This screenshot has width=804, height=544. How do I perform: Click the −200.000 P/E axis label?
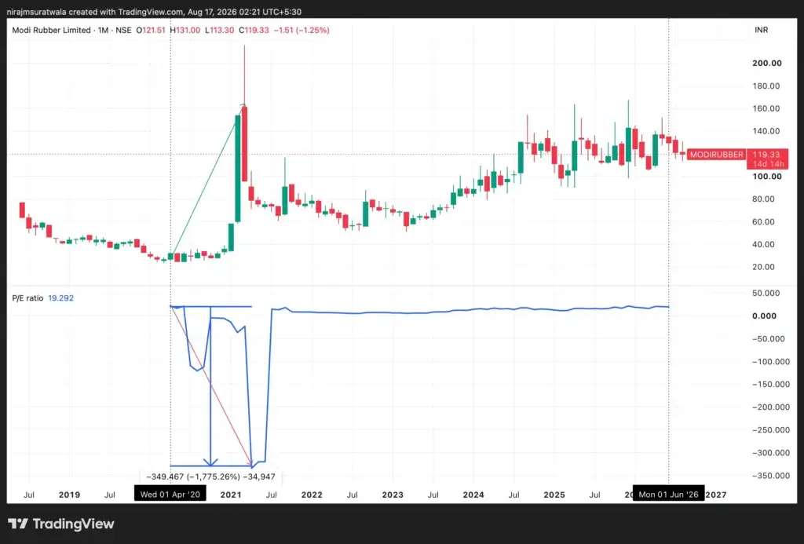coord(771,407)
